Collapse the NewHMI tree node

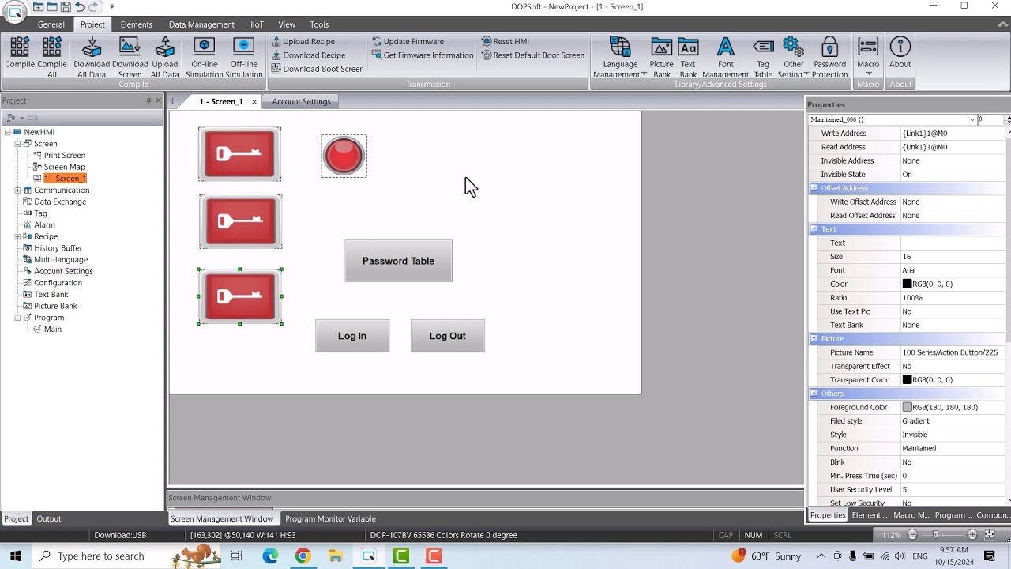tap(7, 132)
